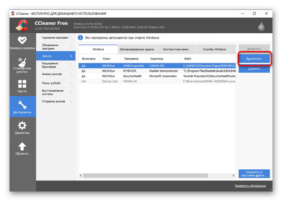Sort by Программа column header
The height and width of the screenshot is (201, 282).
134,59
